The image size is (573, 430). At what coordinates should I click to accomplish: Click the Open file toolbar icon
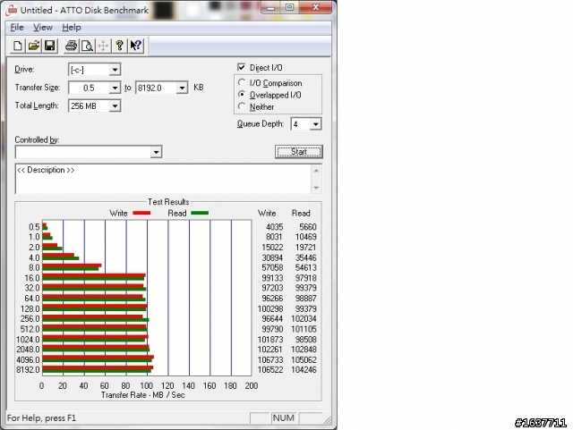click(x=34, y=46)
